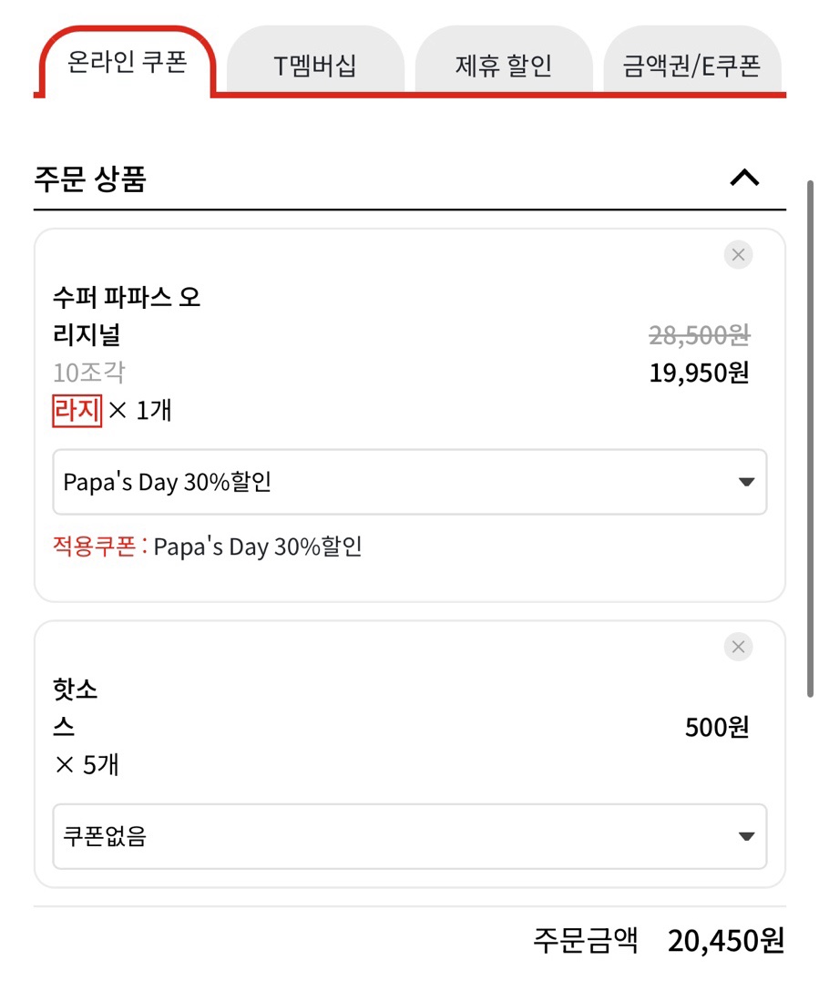
Task: Click the 적용쿠폰 applied coupon text
Action: point(208,547)
